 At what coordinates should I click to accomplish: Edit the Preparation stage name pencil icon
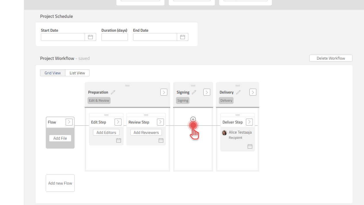click(x=113, y=92)
